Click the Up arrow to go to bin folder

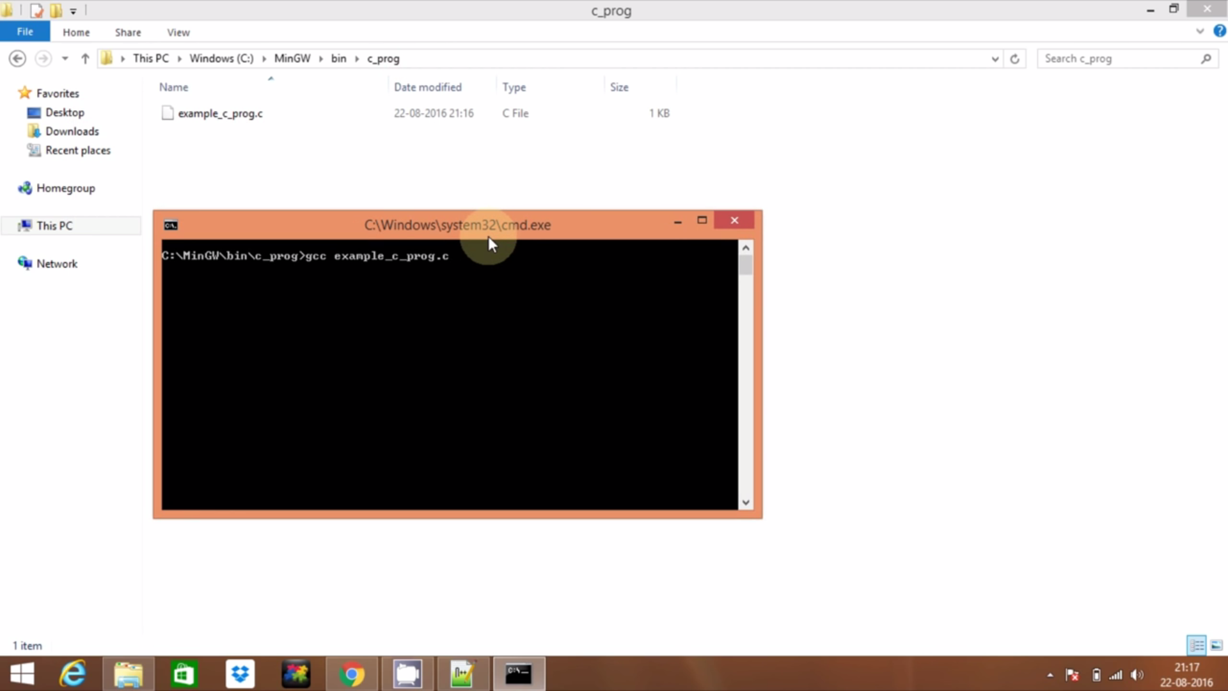coord(84,58)
